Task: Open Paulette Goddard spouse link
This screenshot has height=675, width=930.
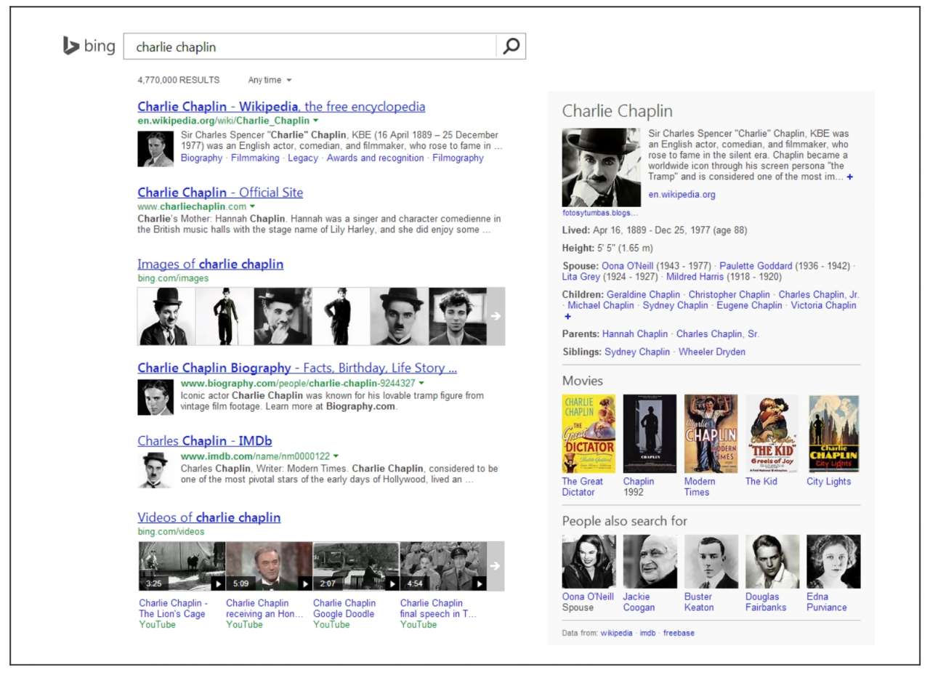Action: [x=756, y=266]
